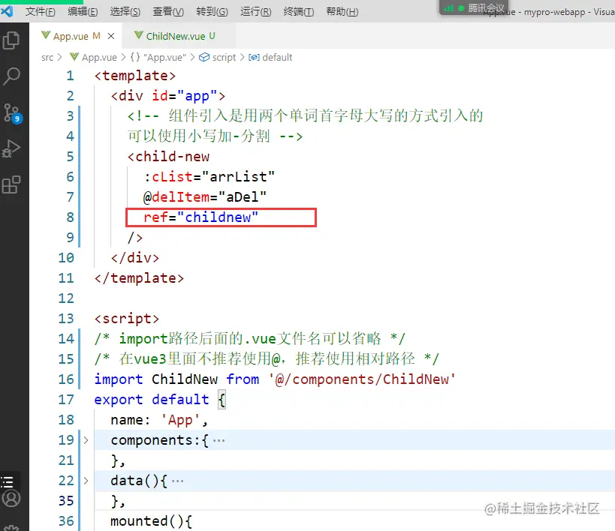Click the src breadcrumb link
Image resolution: width=615 pixels, height=531 pixels.
(x=47, y=57)
